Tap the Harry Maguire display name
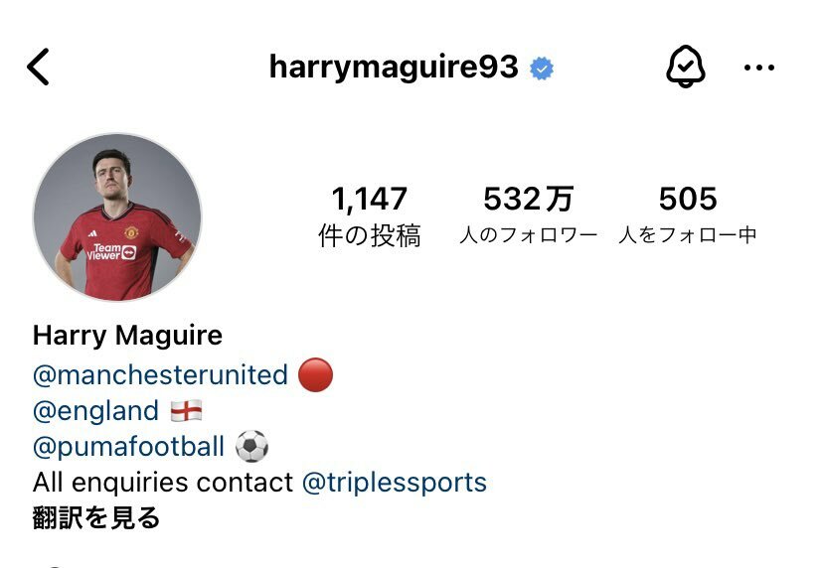The width and height of the screenshot is (823, 568). click(127, 336)
